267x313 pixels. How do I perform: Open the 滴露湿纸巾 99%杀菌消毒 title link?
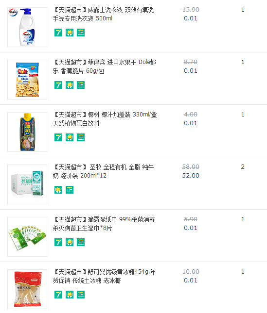pyautogui.click(x=104, y=224)
